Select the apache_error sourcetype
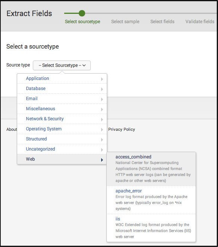Image resolution: width=218 pixels, height=247 pixels. tap(151, 200)
